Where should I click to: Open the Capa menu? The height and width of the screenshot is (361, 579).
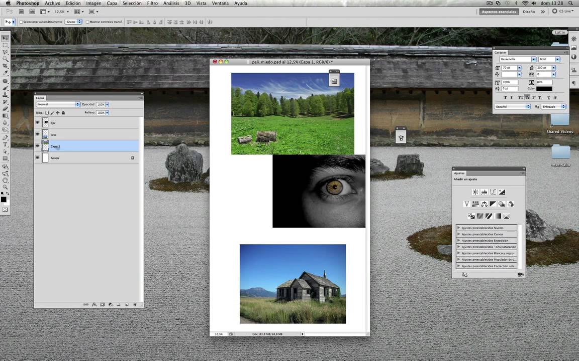[x=112, y=3]
